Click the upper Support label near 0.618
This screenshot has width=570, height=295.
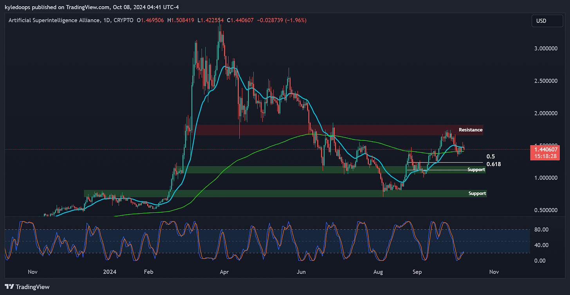[476, 169]
